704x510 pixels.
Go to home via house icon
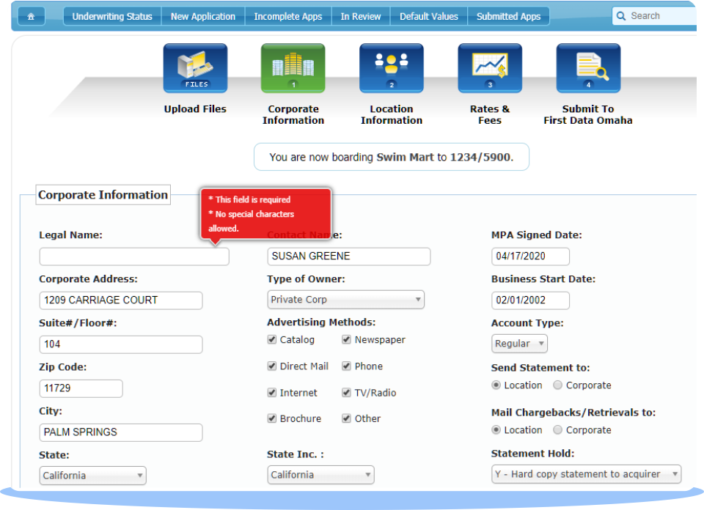click(31, 17)
